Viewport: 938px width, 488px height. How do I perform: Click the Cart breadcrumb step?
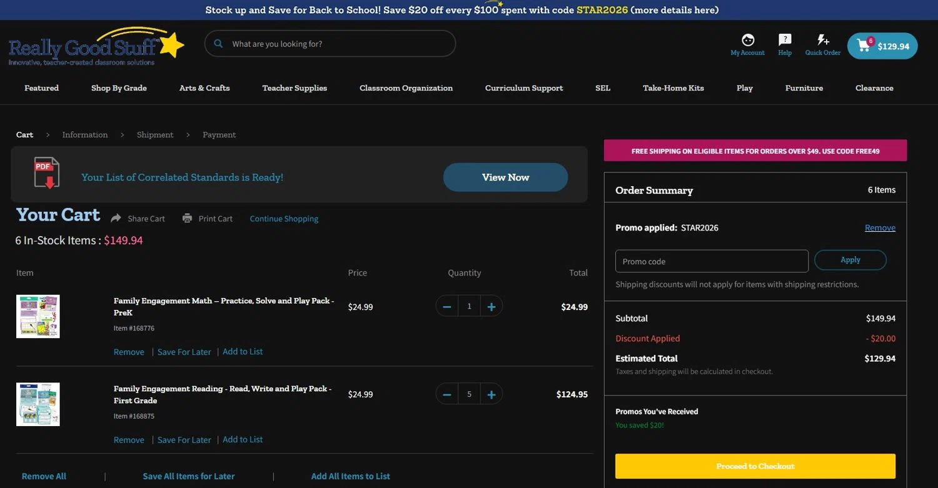(25, 134)
